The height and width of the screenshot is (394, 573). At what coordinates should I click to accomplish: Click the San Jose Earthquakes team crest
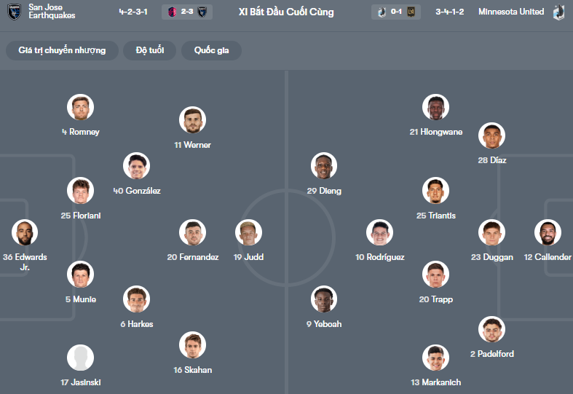coord(13,12)
